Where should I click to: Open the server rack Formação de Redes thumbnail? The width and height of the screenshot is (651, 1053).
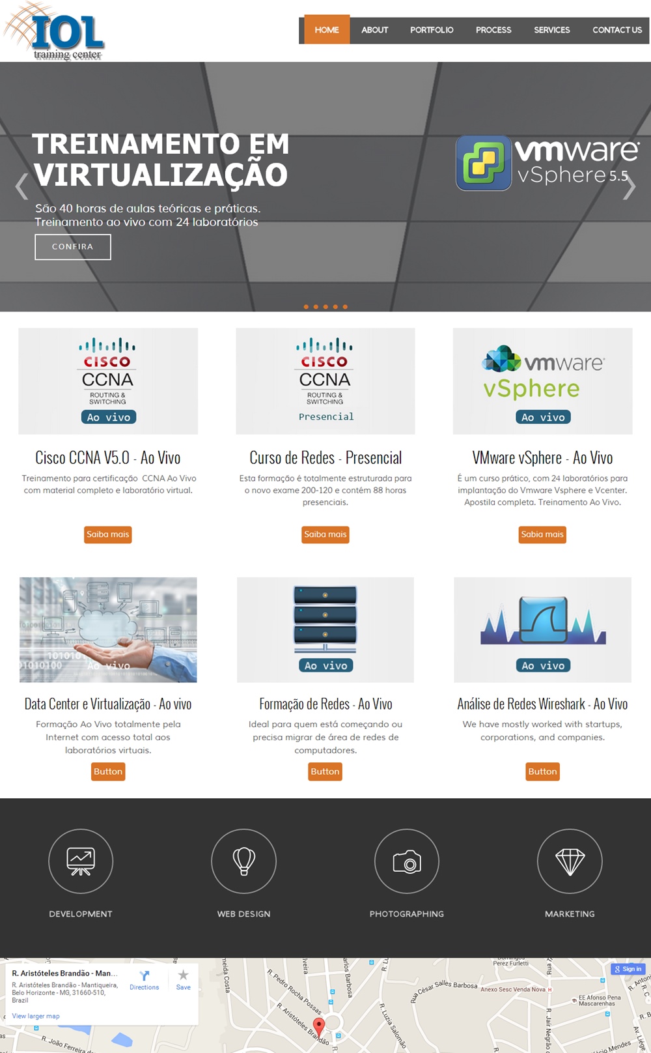point(325,630)
